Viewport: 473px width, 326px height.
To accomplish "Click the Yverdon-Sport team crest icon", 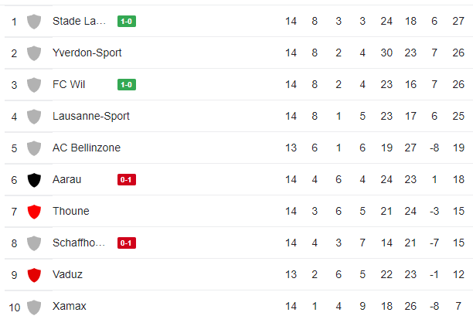I will click(33, 53).
